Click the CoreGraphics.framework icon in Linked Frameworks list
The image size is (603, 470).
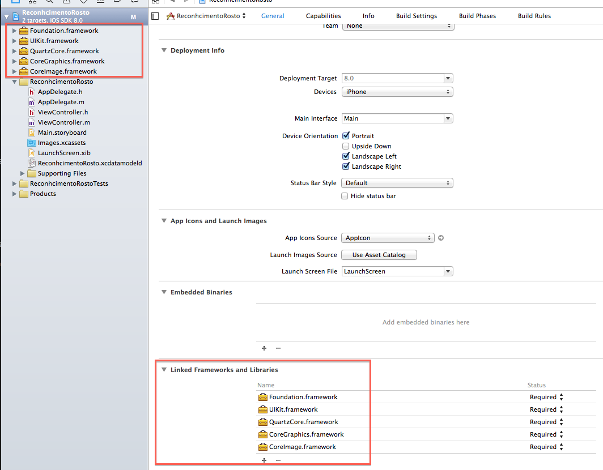tap(262, 434)
